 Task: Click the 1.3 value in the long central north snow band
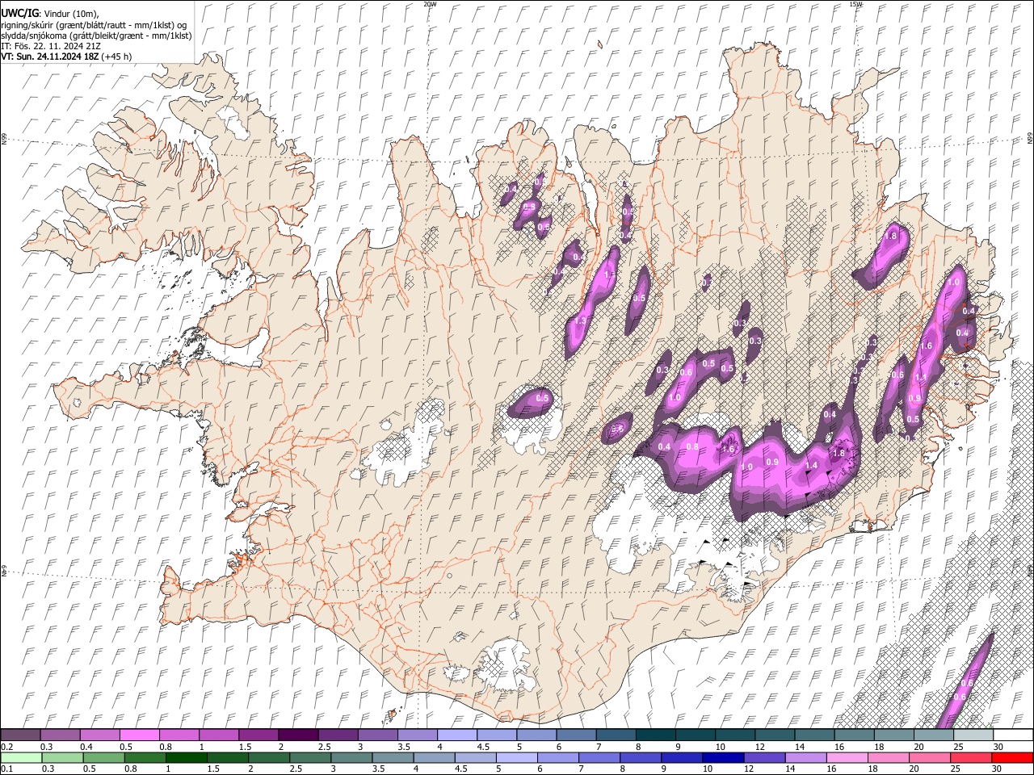click(x=579, y=320)
